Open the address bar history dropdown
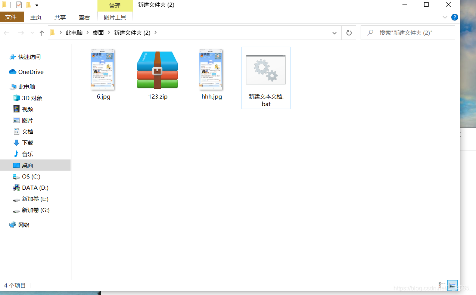The image size is (476, 295). coord(335,33)
